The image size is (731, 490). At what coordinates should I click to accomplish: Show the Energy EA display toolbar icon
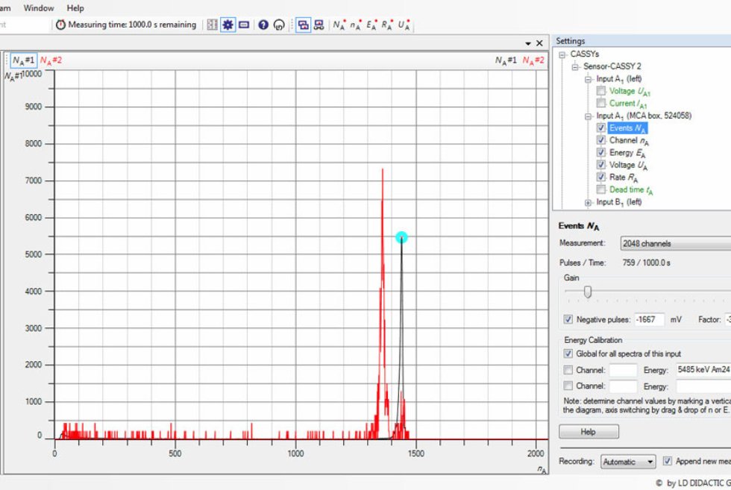[x=371, y=25]
